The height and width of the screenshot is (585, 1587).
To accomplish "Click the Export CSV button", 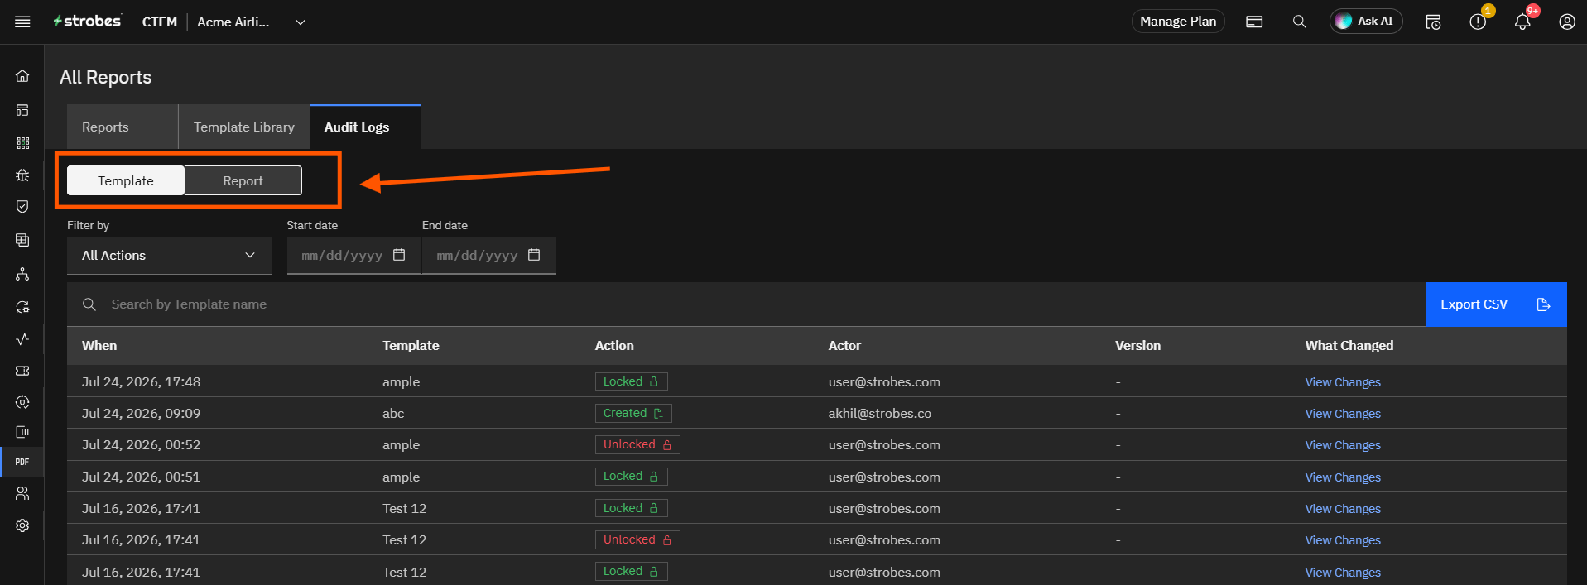I will coord(1496,304).
